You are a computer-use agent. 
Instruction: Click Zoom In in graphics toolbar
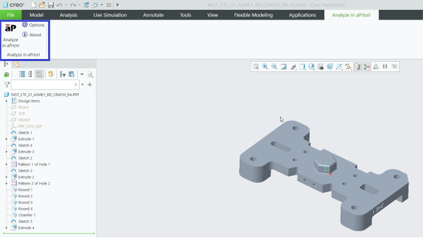pyautogui.click(x=265, y=66)
